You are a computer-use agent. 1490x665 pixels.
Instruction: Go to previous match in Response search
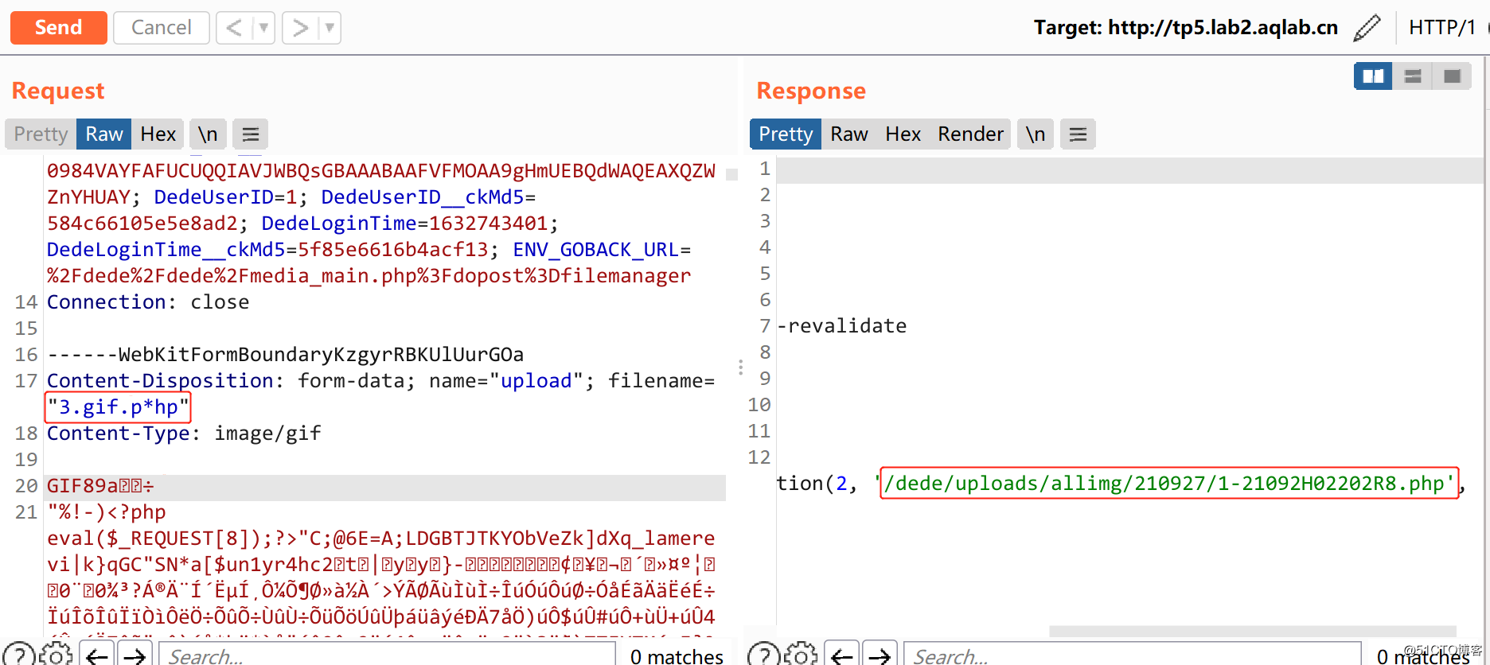point(842,656)
